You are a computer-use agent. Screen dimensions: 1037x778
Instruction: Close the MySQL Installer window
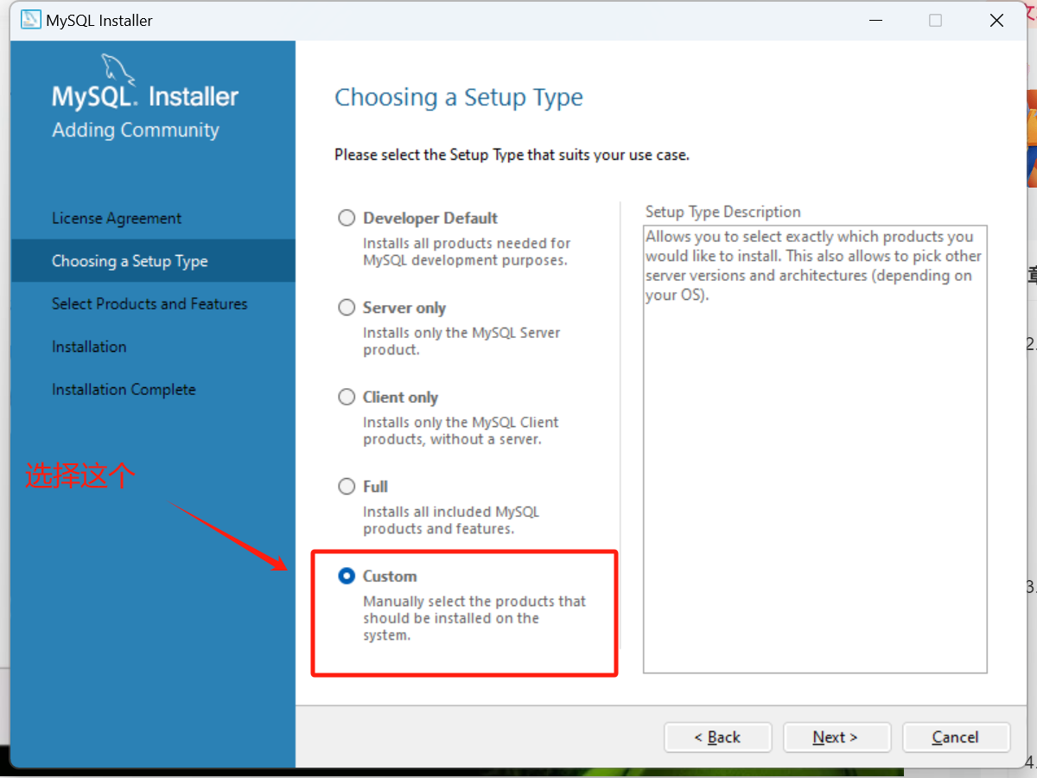point(996,21)
